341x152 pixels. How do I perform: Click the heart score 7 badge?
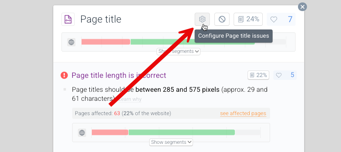pos(281,19)
